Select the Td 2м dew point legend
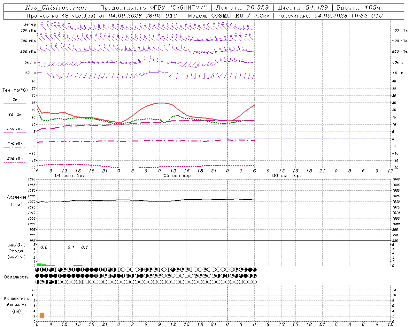This screenshot has width=409, height=327. click(x=15, y=116)
